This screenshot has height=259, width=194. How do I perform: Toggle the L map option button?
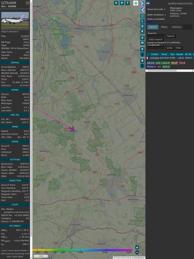[x=142, y=22]
